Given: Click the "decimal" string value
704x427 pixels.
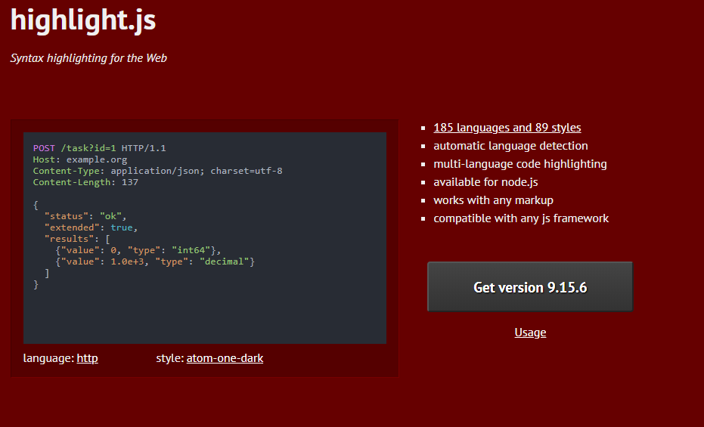Looking at the screenshot, I should coord(225,261).
